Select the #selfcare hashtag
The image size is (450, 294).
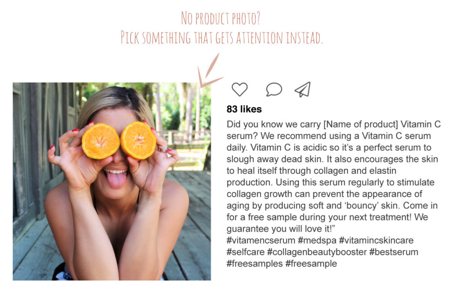246,252
